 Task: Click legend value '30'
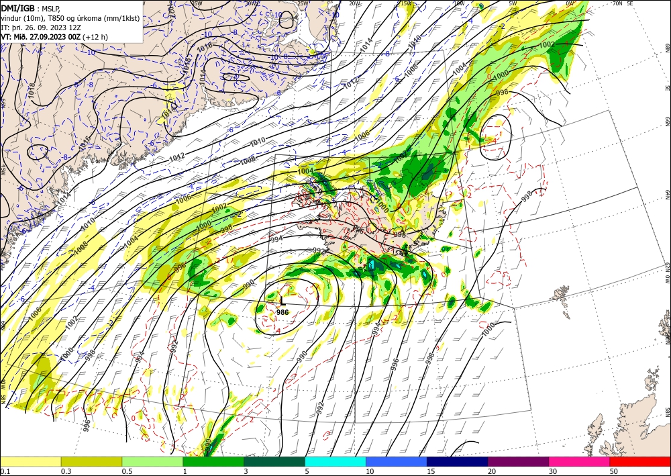tap(553, 471)
